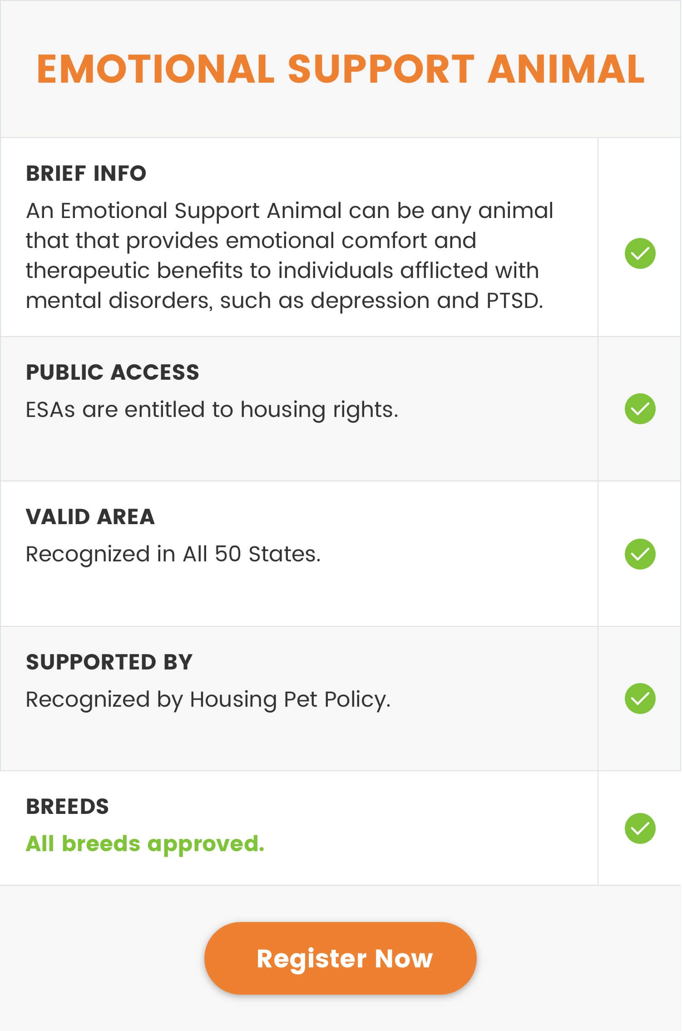Click the green checkmark beside Brief Info
The height and width of the screenshot is (1031, 682).
pyautogui.click(x=640, y=253)
